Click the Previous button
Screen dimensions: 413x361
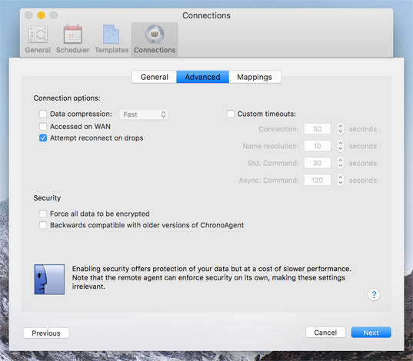(x=46, y=333)
